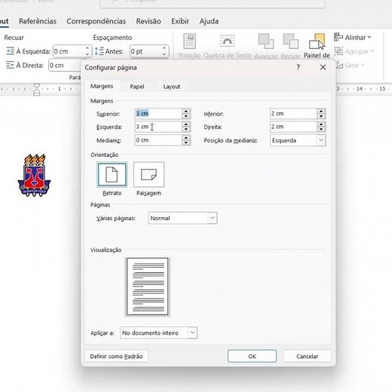Click the indent marker on the ruler

(37, 89)
